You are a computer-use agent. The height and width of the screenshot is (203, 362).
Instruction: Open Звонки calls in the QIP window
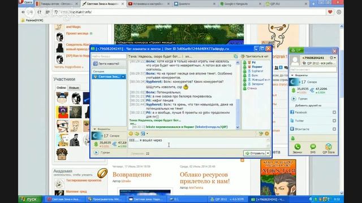(x=297, y=148)
